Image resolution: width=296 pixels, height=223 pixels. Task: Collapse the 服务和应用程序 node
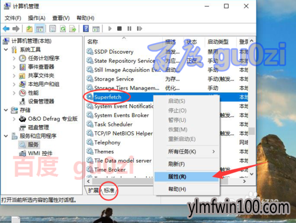6,136
